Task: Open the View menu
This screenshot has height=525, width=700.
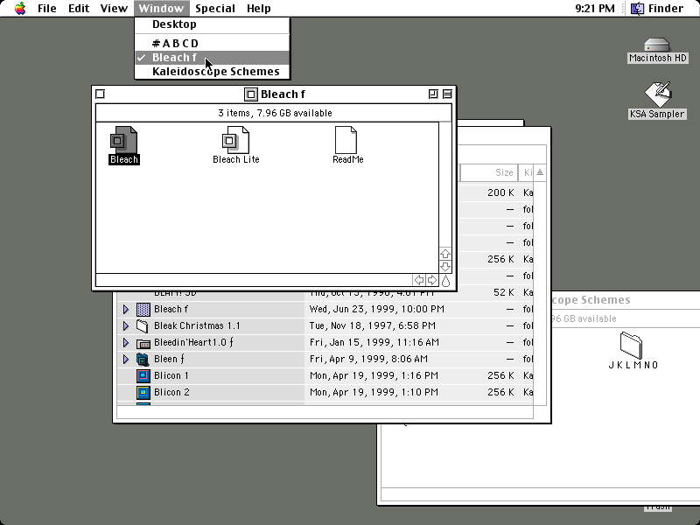Action: [x=114, y=9]
